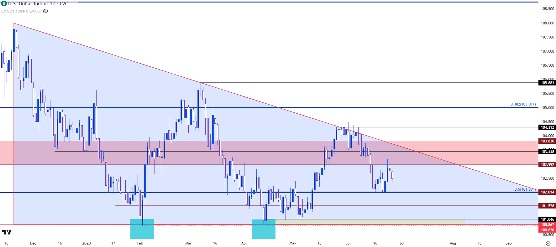This screenshot has height=247, width=556.
Task: Click the cyan highlight box at April low
Action: 264,229
